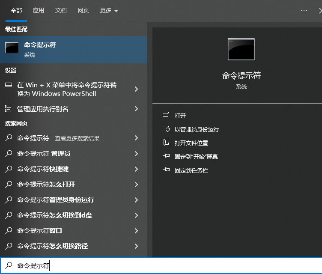Click the large Command Prompt icon in preview pane
The image size is (322, 274).
click(x=241, y=49)
